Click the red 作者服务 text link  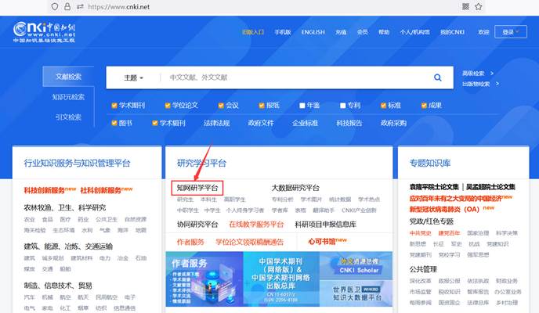click(190, 242)
